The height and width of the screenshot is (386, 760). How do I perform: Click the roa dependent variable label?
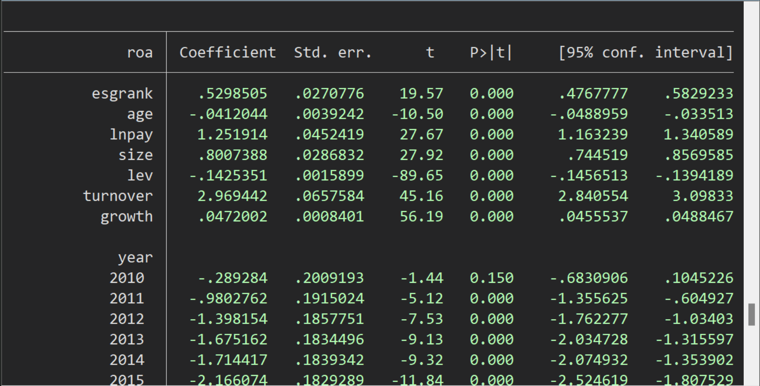coord(139,53)
